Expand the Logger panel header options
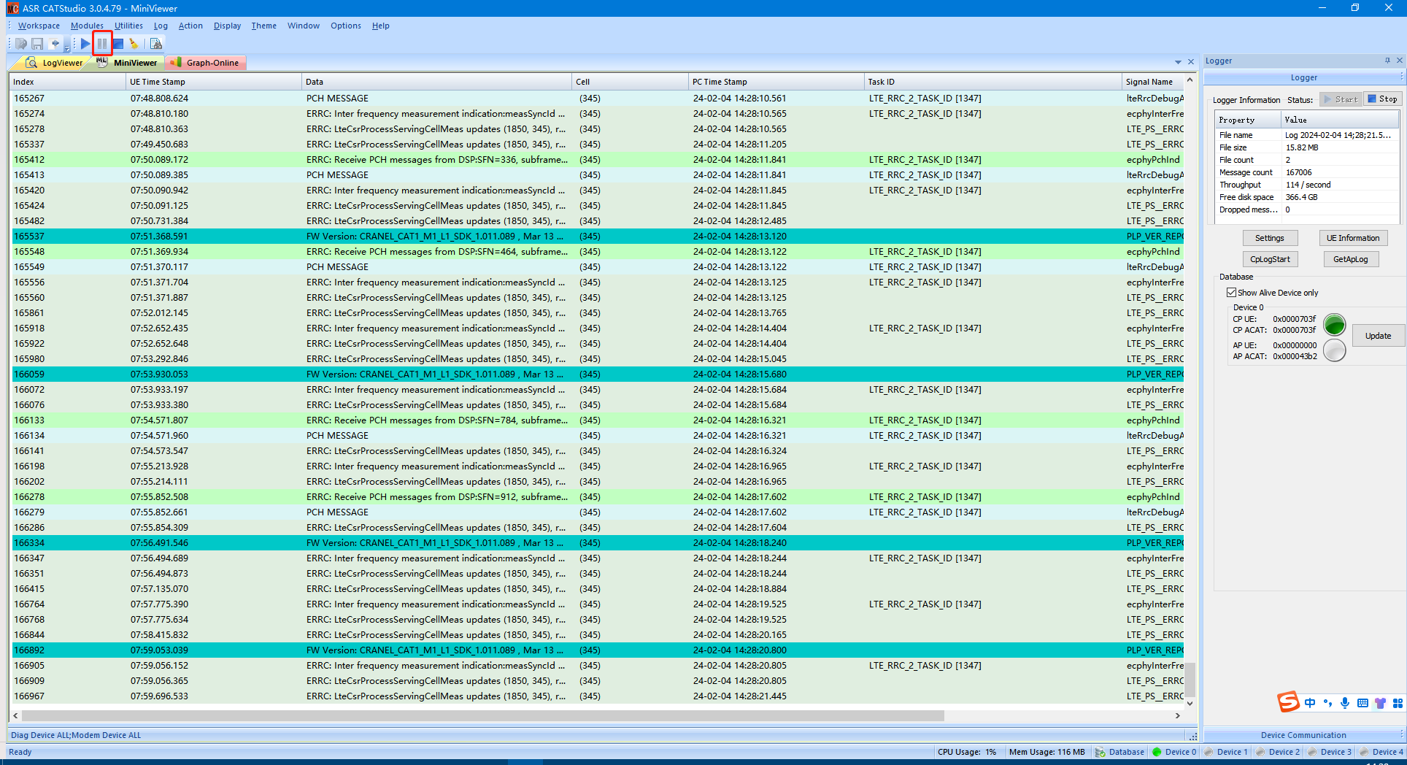Screen dimensions: 1407x765 1401,77
